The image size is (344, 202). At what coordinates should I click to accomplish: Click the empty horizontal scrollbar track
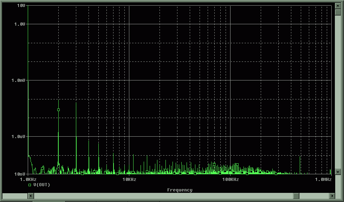click(x=158, y=196)
